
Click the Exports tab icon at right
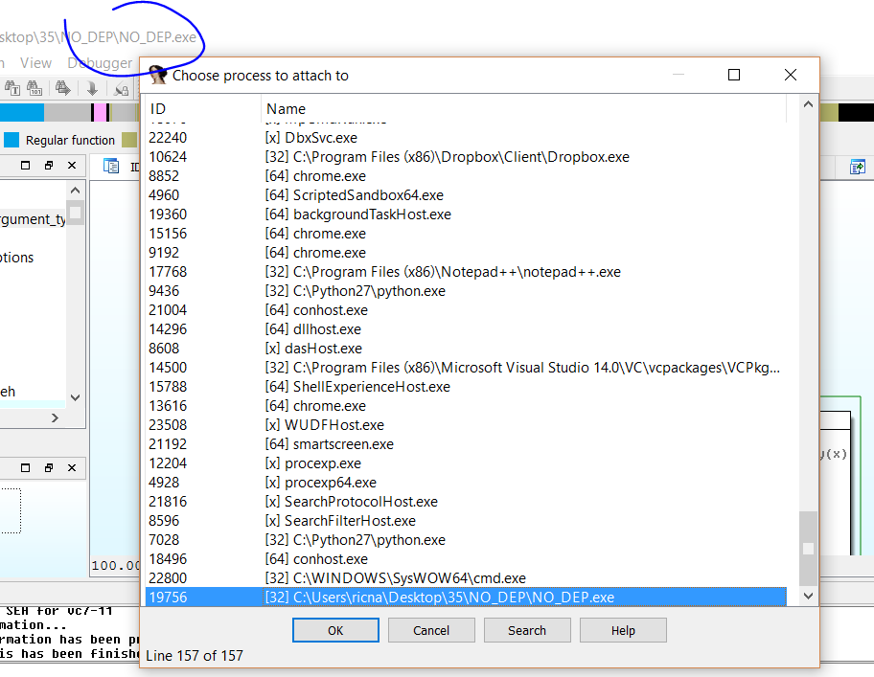pyautogui.click(x=857, y=167)
